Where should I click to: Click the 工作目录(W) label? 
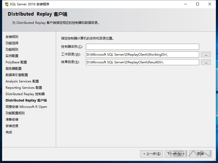point(71,54)
